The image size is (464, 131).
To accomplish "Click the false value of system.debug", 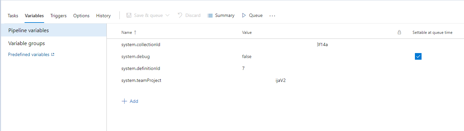I will pyautogui.click(x=247, y=56).
